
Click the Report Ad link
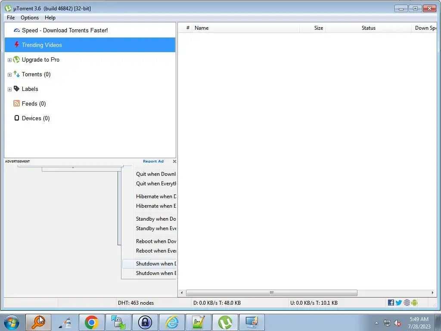[153, 161]
